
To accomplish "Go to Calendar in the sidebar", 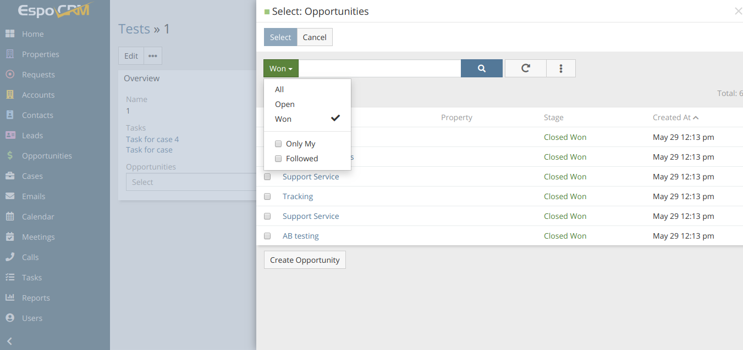I will point(38,217).
